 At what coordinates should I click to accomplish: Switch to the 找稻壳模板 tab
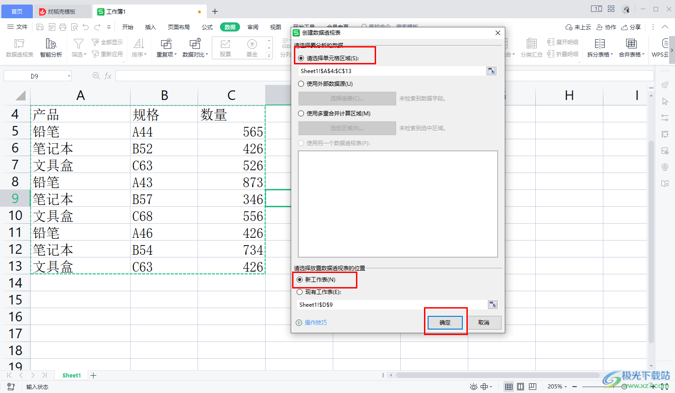(62, 11)
